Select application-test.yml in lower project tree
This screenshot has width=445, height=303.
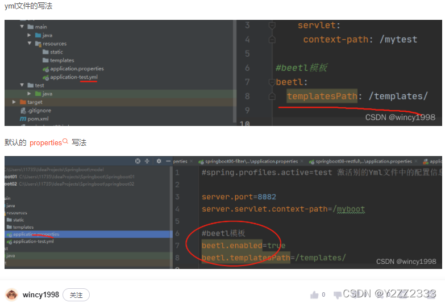(x=33, y=242)
